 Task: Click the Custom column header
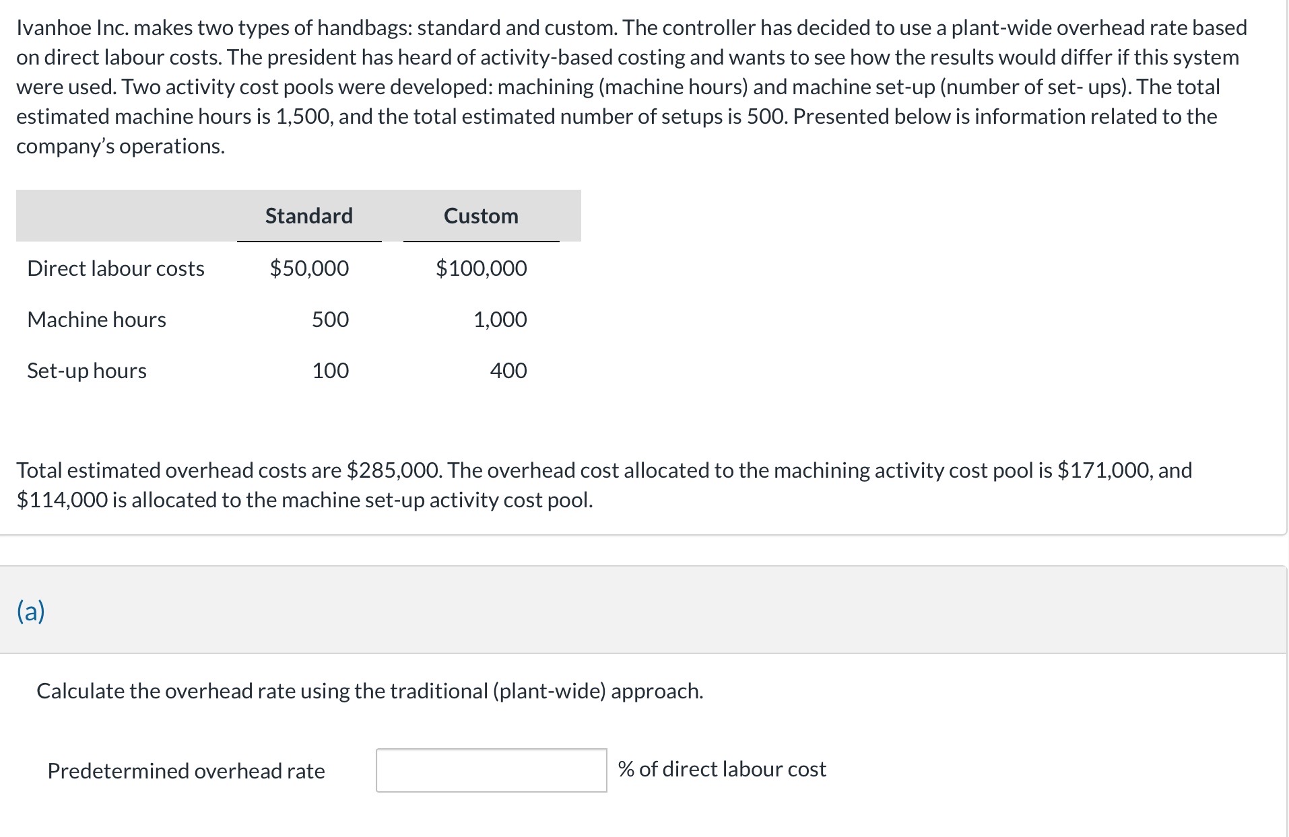click(481, 216)
